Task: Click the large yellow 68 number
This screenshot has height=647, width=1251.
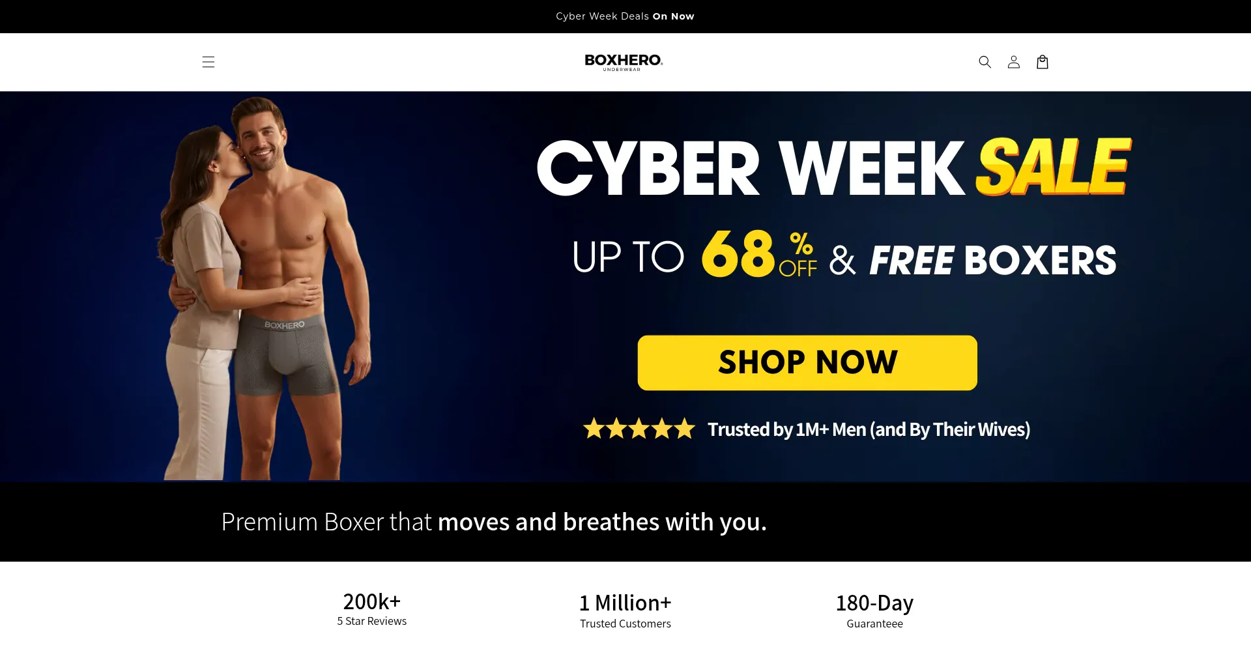Action: (x=738, y=254)
